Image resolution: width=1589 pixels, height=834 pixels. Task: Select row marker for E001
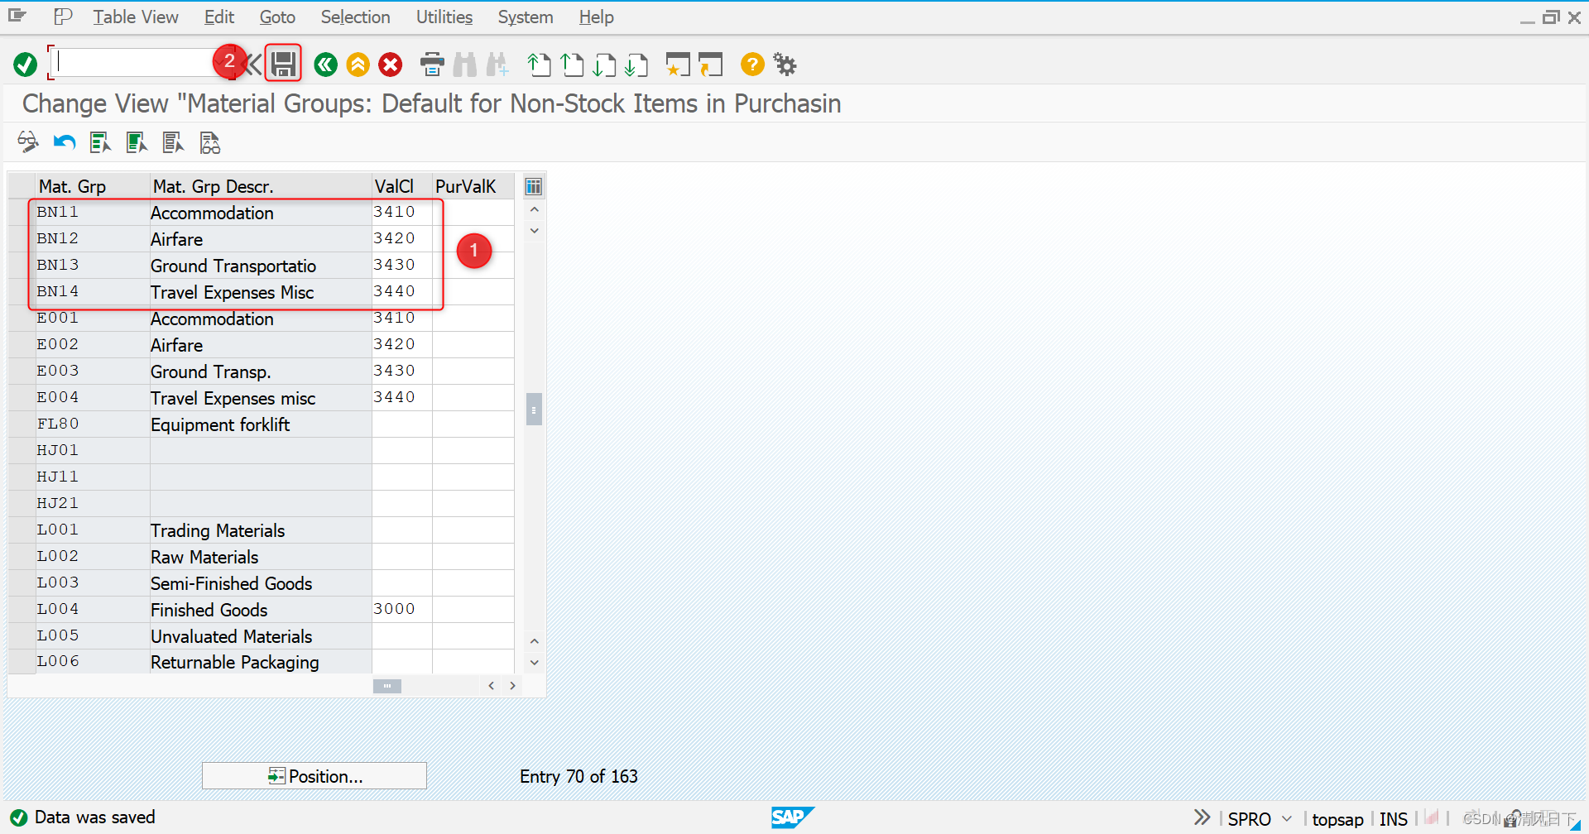22,318
